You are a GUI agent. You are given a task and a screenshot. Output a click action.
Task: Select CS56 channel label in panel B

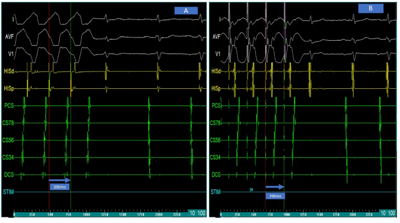pyautogui.click(x=216, y=140)
